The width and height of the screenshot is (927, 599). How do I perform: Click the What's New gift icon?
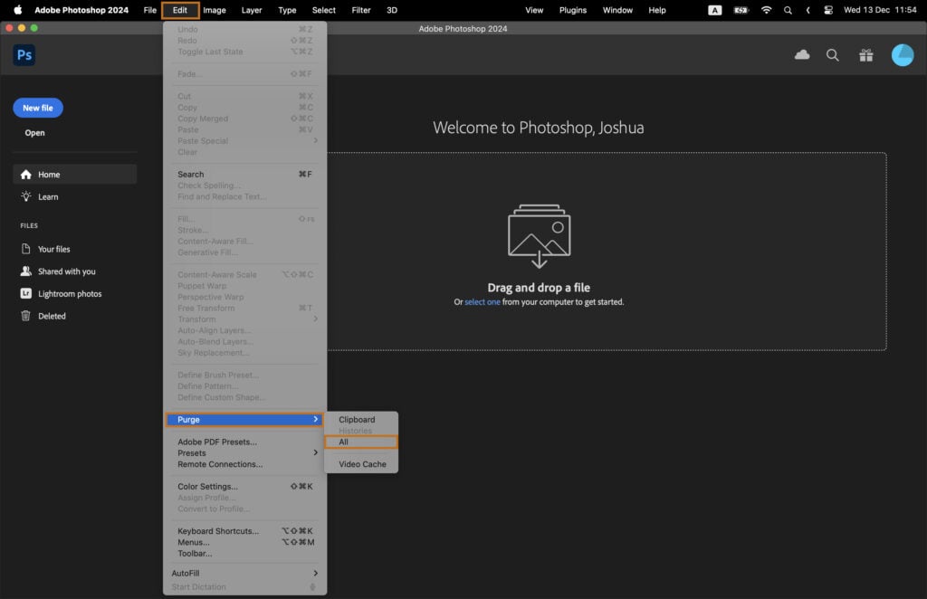tap(865, 54)
